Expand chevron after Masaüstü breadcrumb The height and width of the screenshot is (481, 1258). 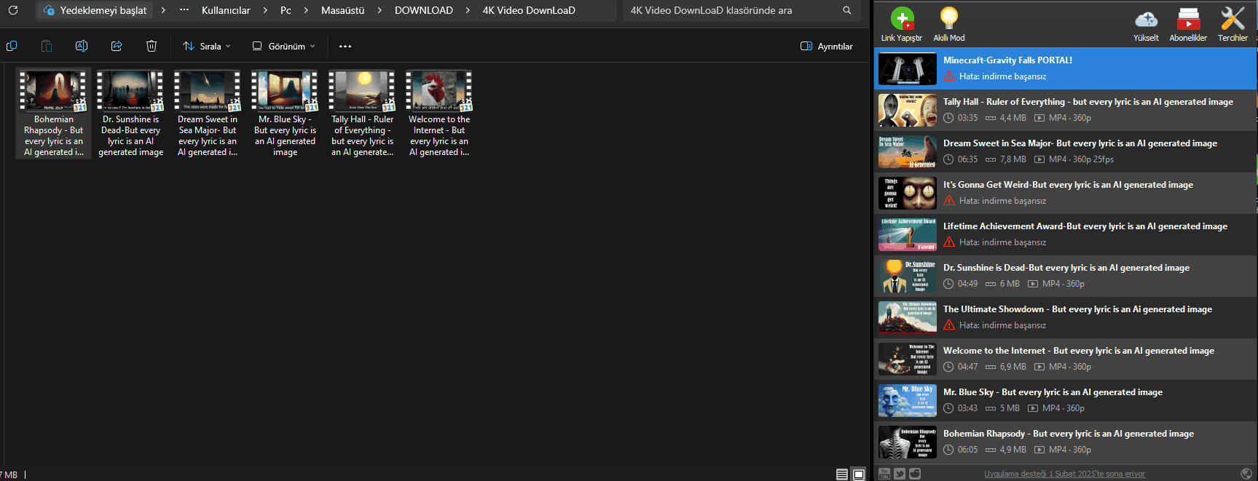tap(380, 10)
